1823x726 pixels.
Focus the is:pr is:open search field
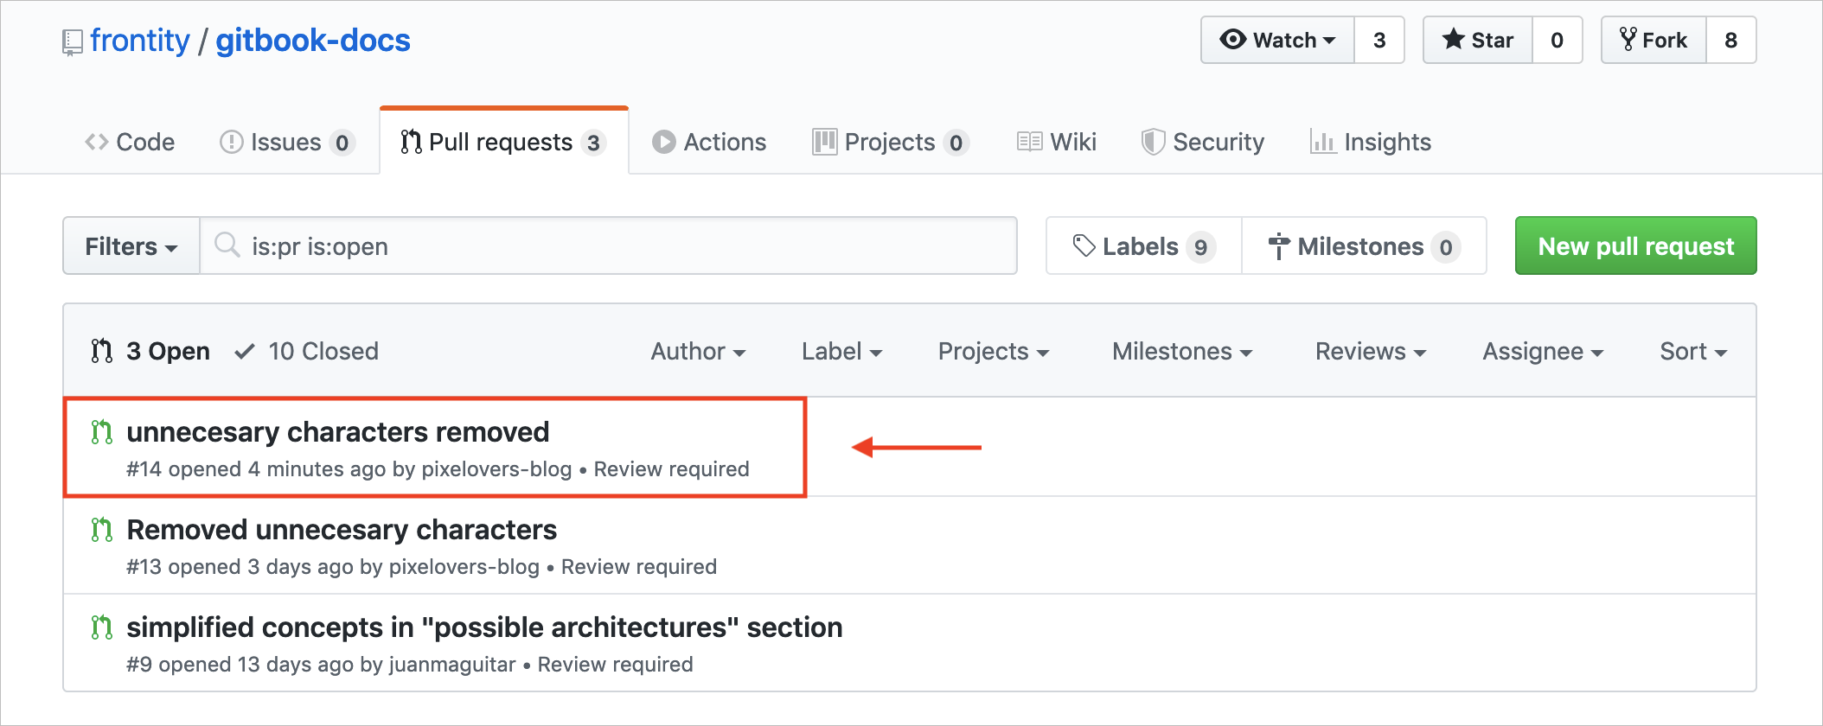pos(609,246)
